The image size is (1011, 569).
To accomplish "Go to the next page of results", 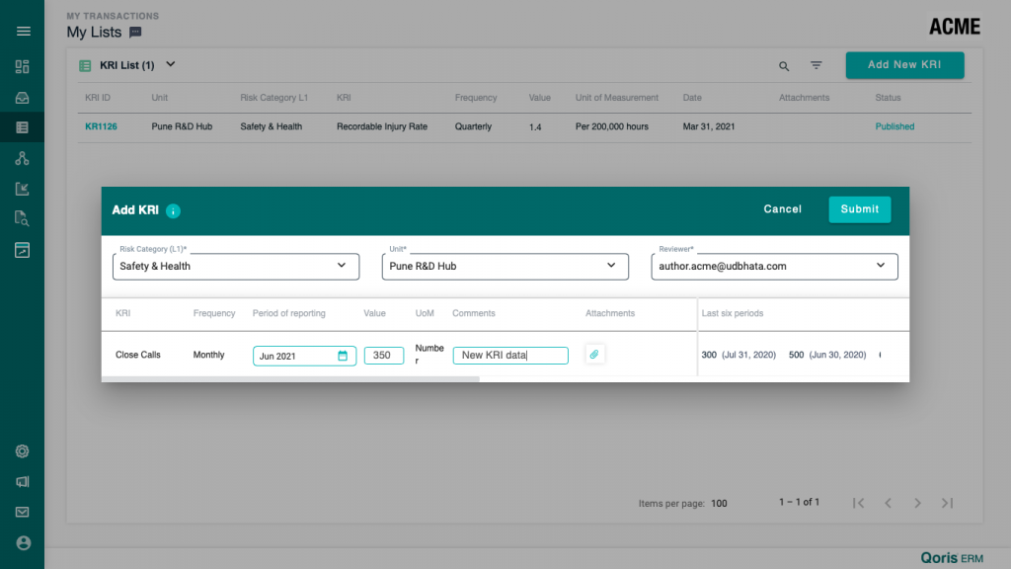I will pyautogui.click(x=917, y=503).
